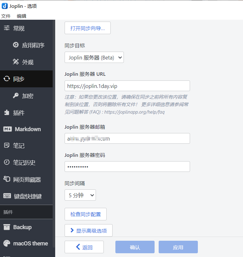
Task: Open the Markdown settings section
Action: click(x=26, y=129)
